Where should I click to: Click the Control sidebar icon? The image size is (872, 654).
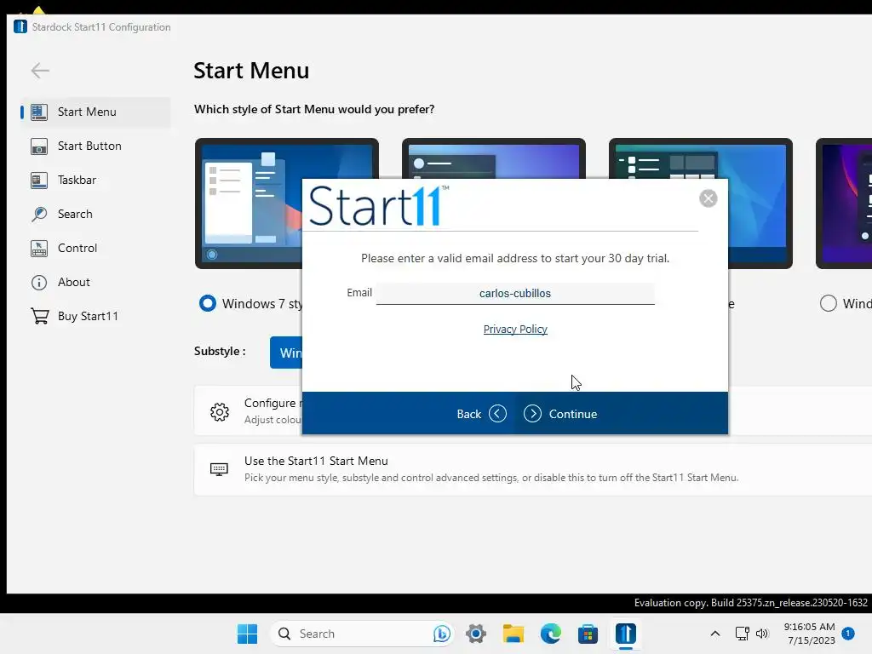(39, 249)
